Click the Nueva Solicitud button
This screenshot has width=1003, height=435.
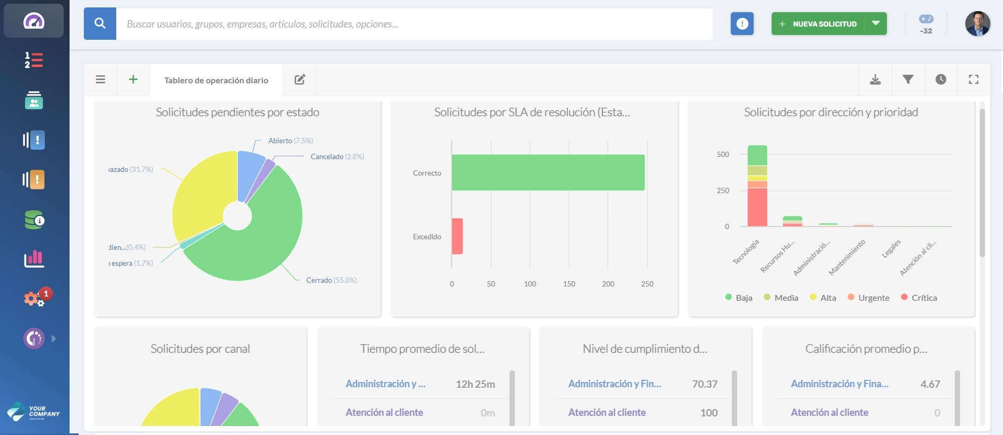[x=818, y=24]
